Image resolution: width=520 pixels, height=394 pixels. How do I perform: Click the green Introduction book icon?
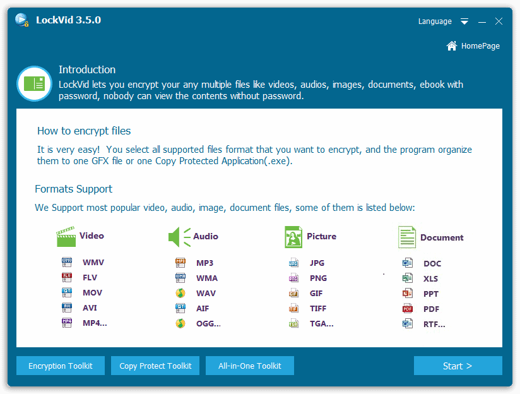[x=34, y=83]
